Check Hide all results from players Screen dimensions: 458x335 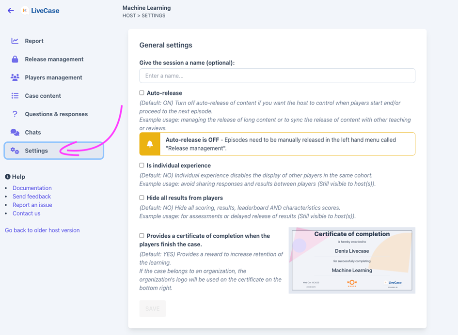[142, 198]
